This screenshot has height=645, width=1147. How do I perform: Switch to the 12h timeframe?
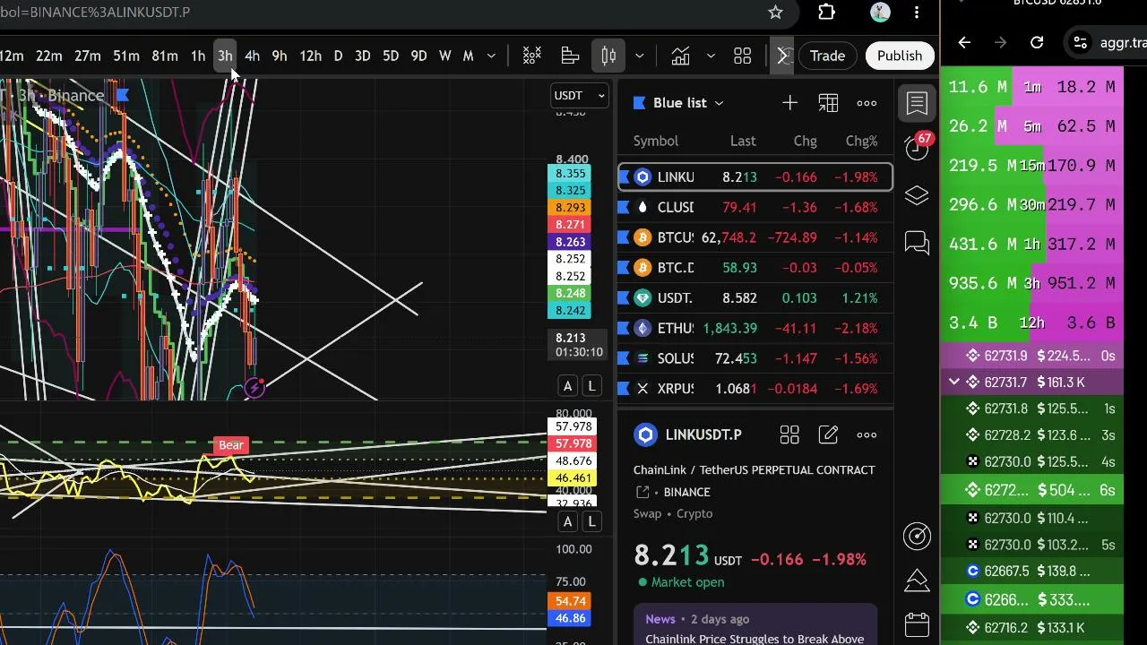310,56
